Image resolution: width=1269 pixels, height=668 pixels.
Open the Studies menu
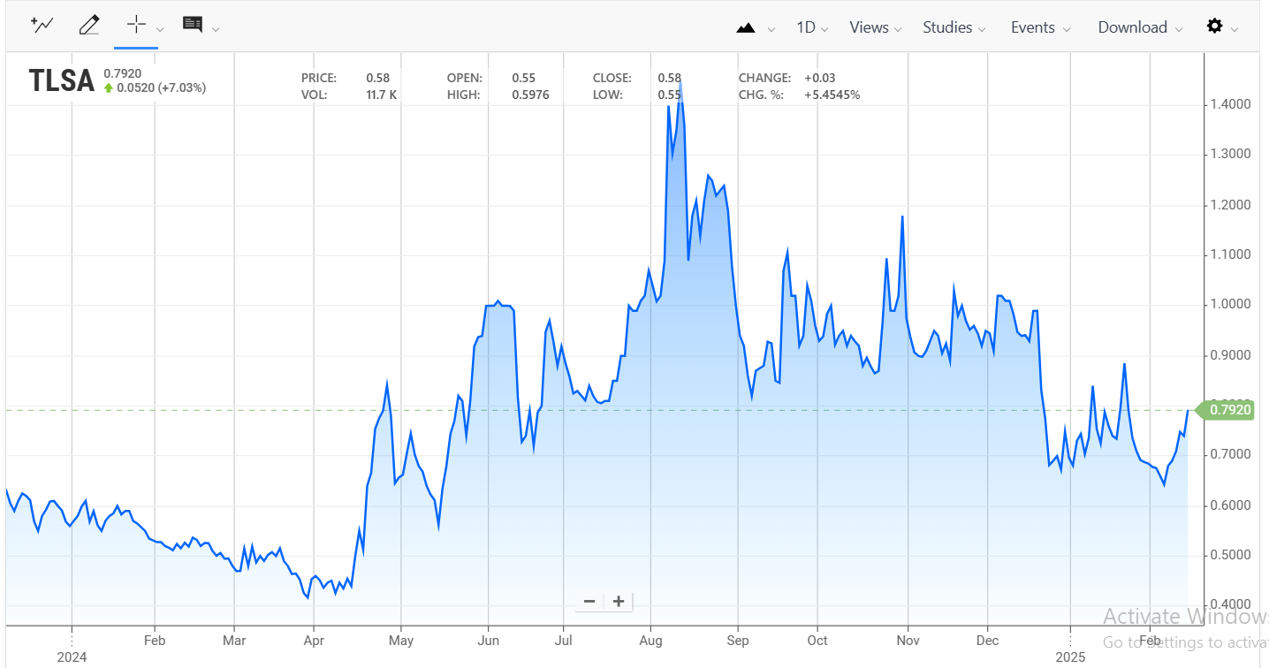click(x=954, y=27)
